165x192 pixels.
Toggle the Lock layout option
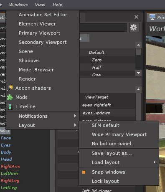click(x=119, y=181)
